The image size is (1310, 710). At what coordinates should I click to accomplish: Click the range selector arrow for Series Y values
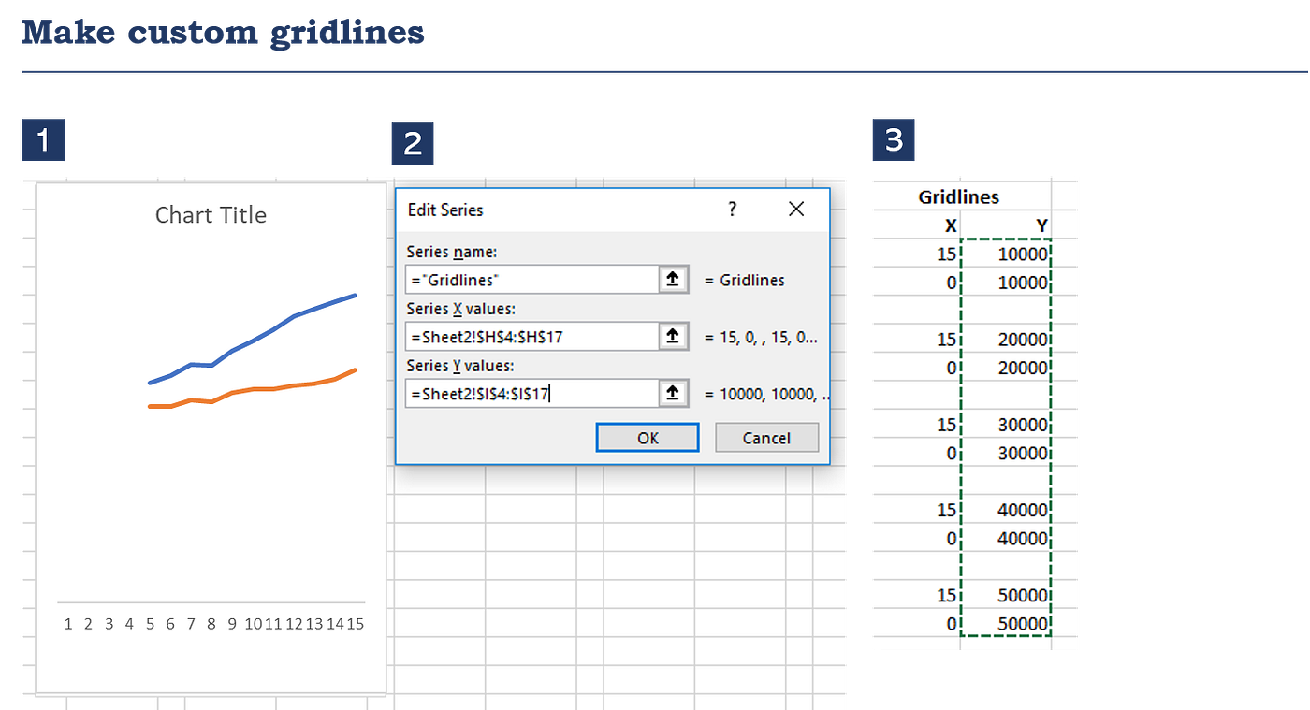coord(673,393)
